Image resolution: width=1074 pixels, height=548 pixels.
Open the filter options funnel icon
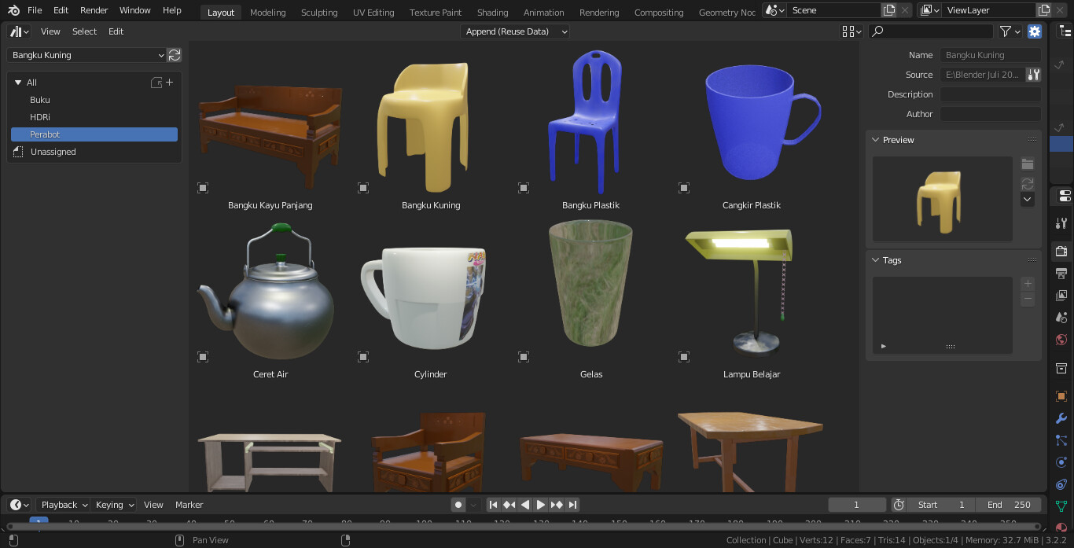point(1006,31)
